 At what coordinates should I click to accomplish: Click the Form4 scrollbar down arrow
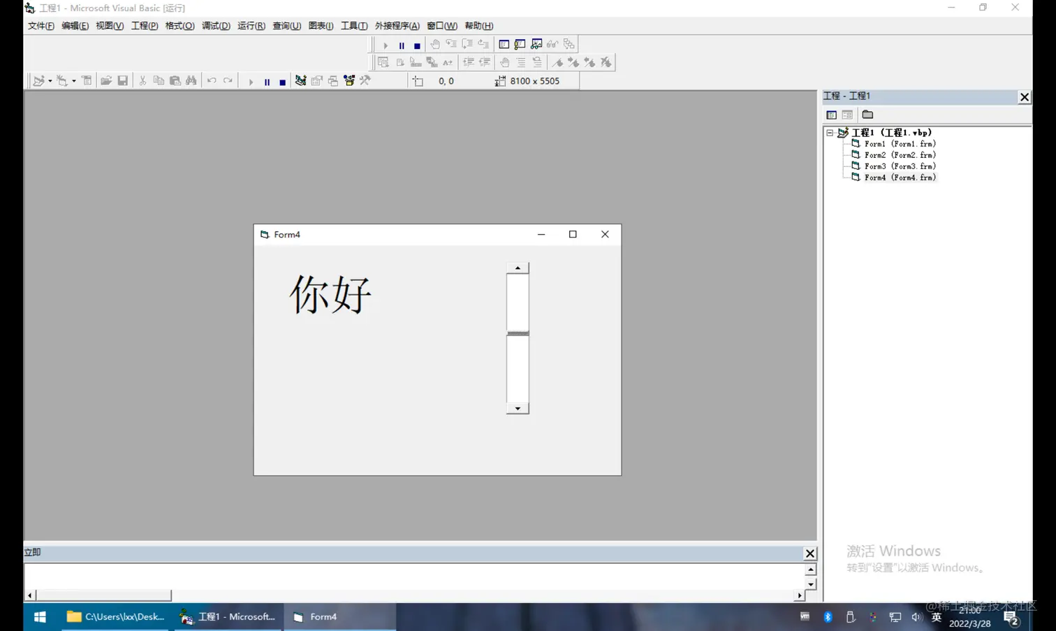click(x=518, y=409)
